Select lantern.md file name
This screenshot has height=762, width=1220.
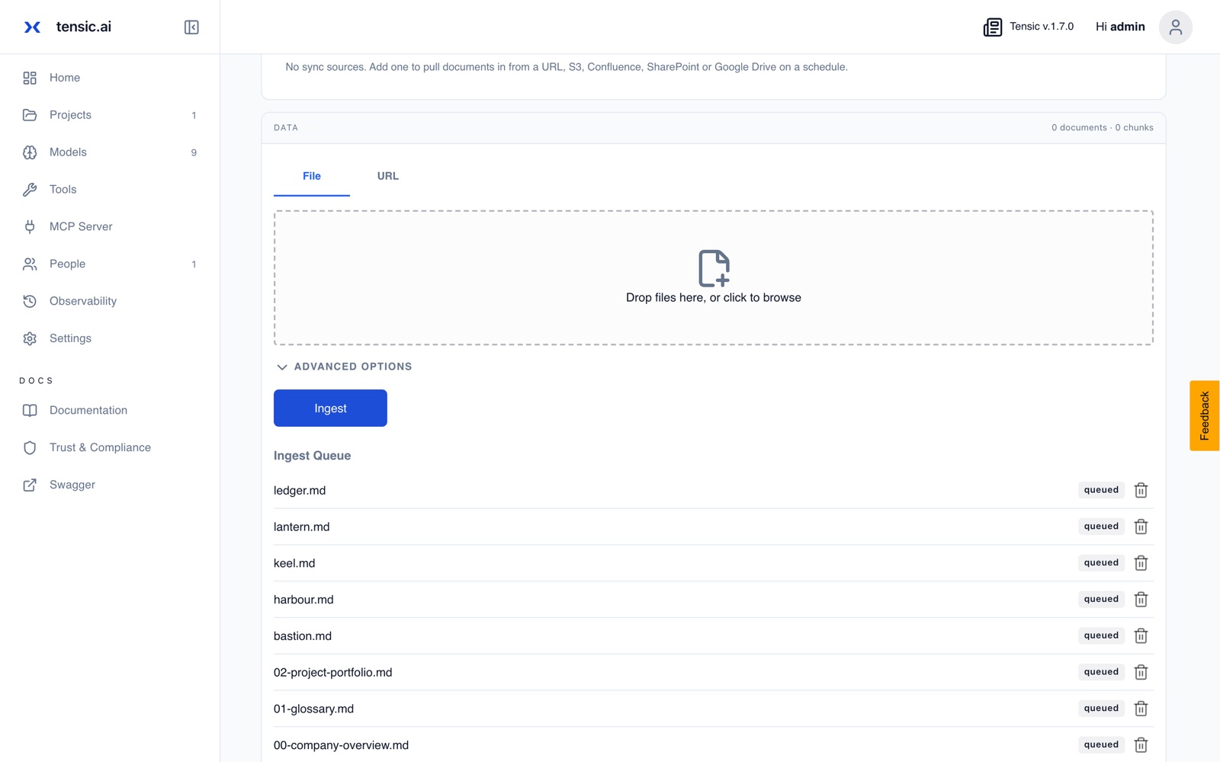point(302,527)
